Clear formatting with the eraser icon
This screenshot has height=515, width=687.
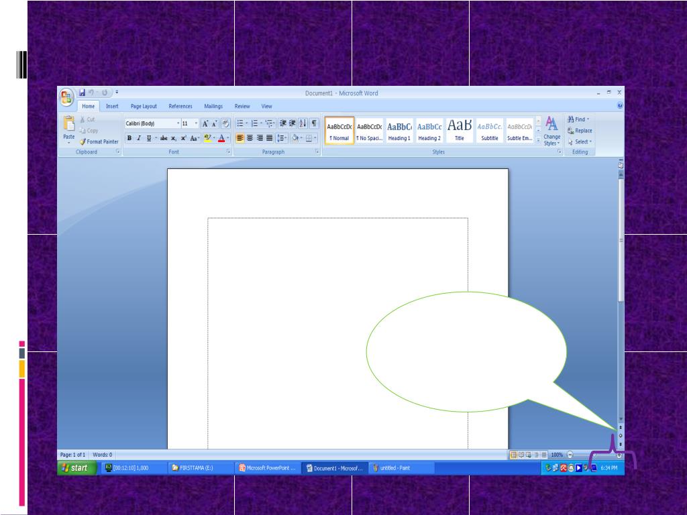pos(225,123)
